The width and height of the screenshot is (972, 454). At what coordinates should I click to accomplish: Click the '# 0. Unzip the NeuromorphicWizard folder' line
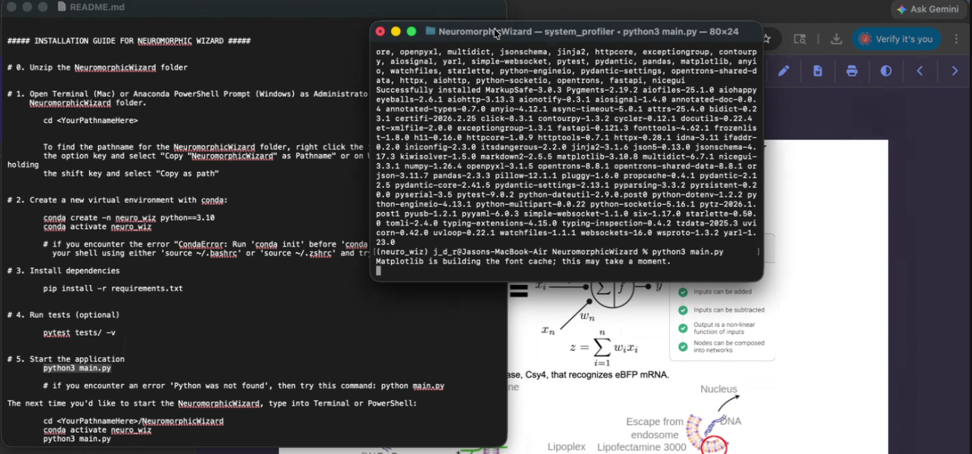(97, 68)
